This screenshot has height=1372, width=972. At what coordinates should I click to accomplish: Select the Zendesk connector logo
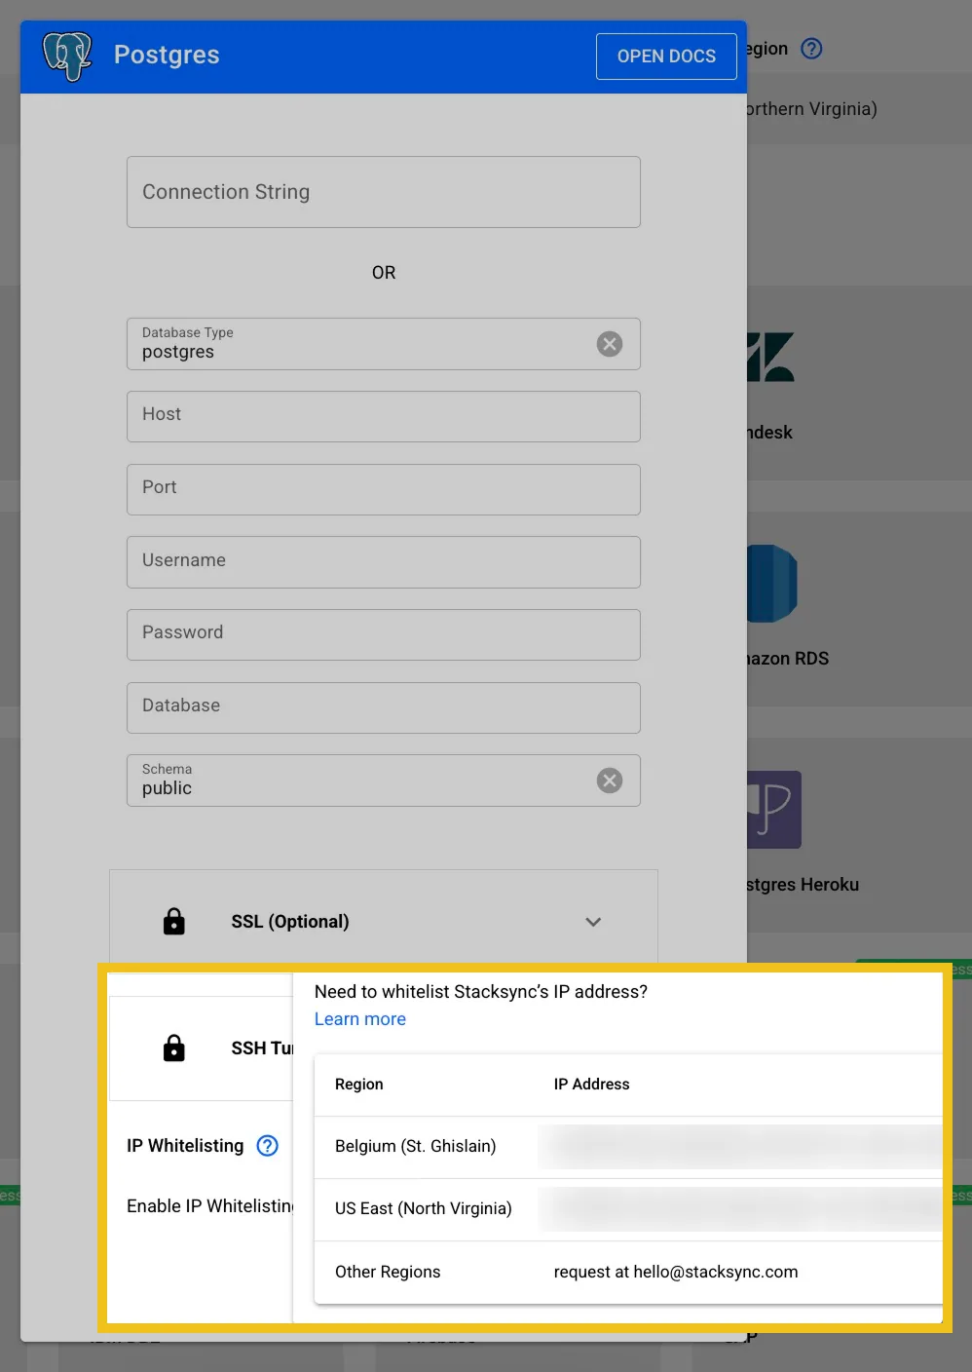[770, 357]
